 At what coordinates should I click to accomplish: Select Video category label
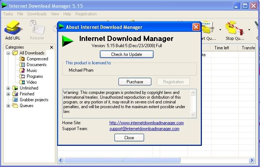pyautogui.click(x=32, y=82)
